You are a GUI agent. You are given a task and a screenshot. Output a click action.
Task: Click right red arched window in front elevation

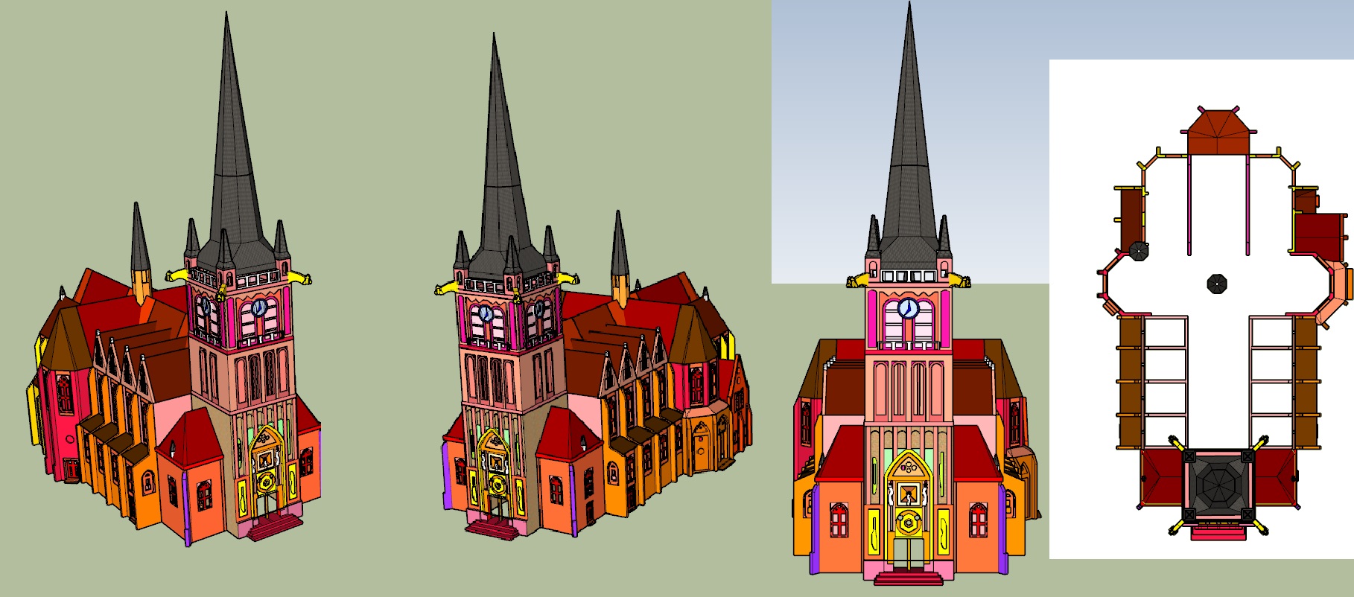(x=977, y=519)
